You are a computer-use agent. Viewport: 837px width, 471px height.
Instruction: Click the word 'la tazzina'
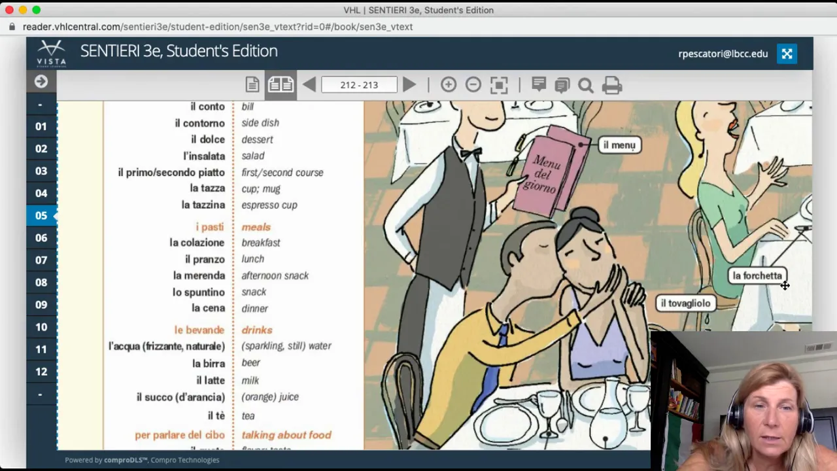[x=203, y=205]
